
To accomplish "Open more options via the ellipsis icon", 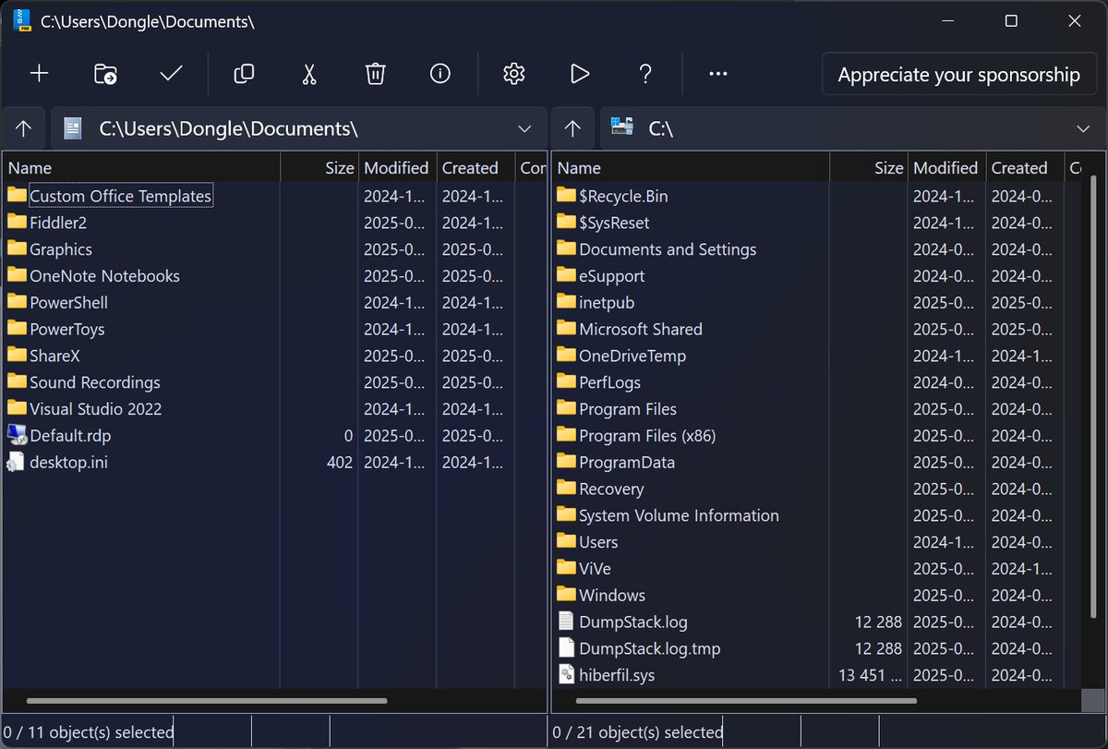I will (718, 74).
